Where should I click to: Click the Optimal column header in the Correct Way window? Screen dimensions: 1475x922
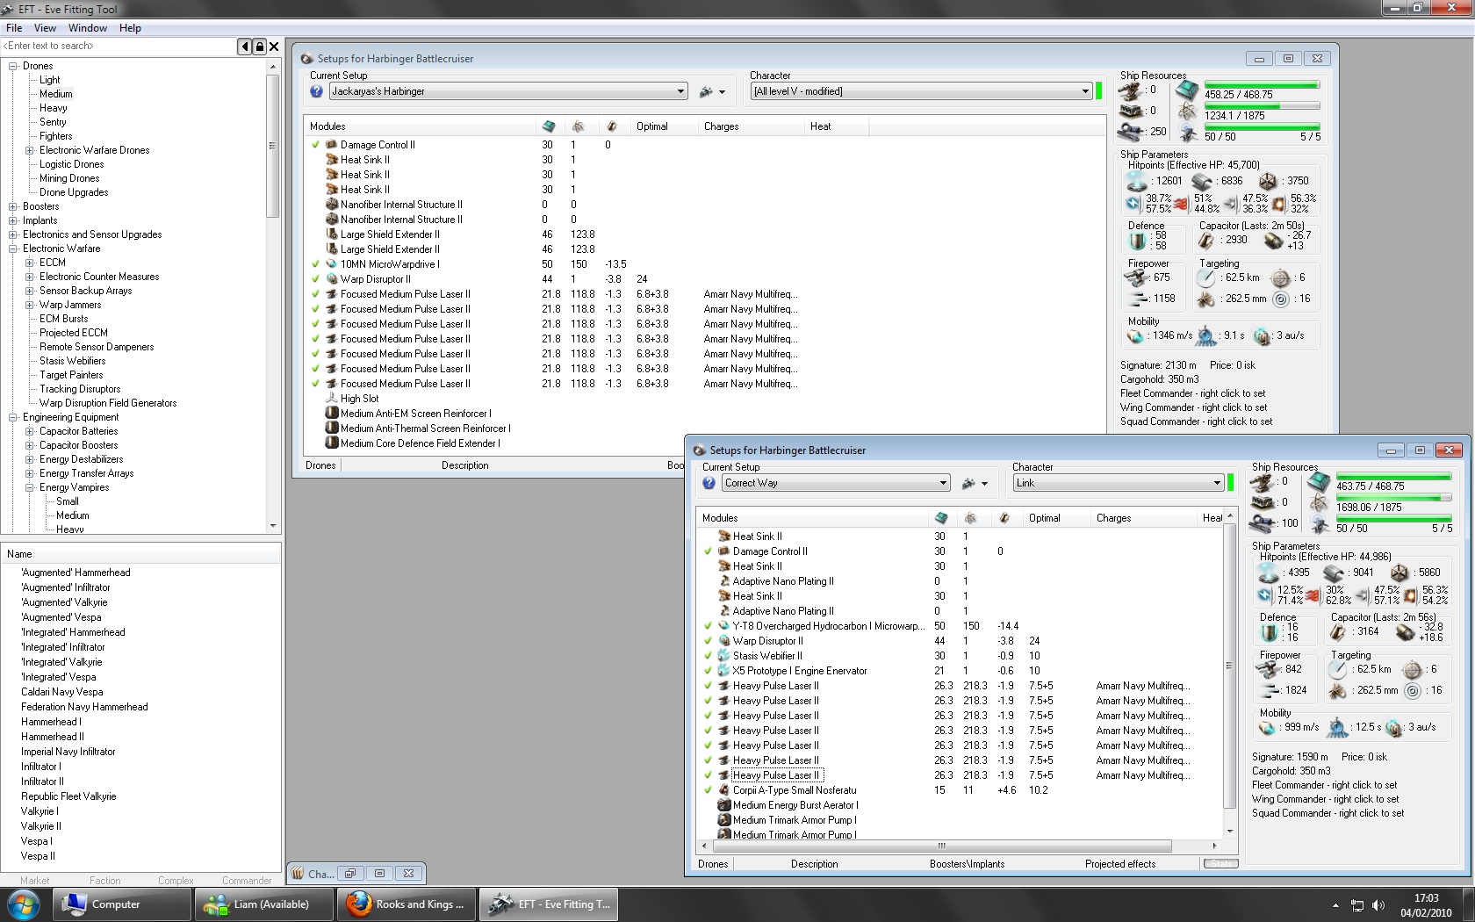(x=1056, y=518)
